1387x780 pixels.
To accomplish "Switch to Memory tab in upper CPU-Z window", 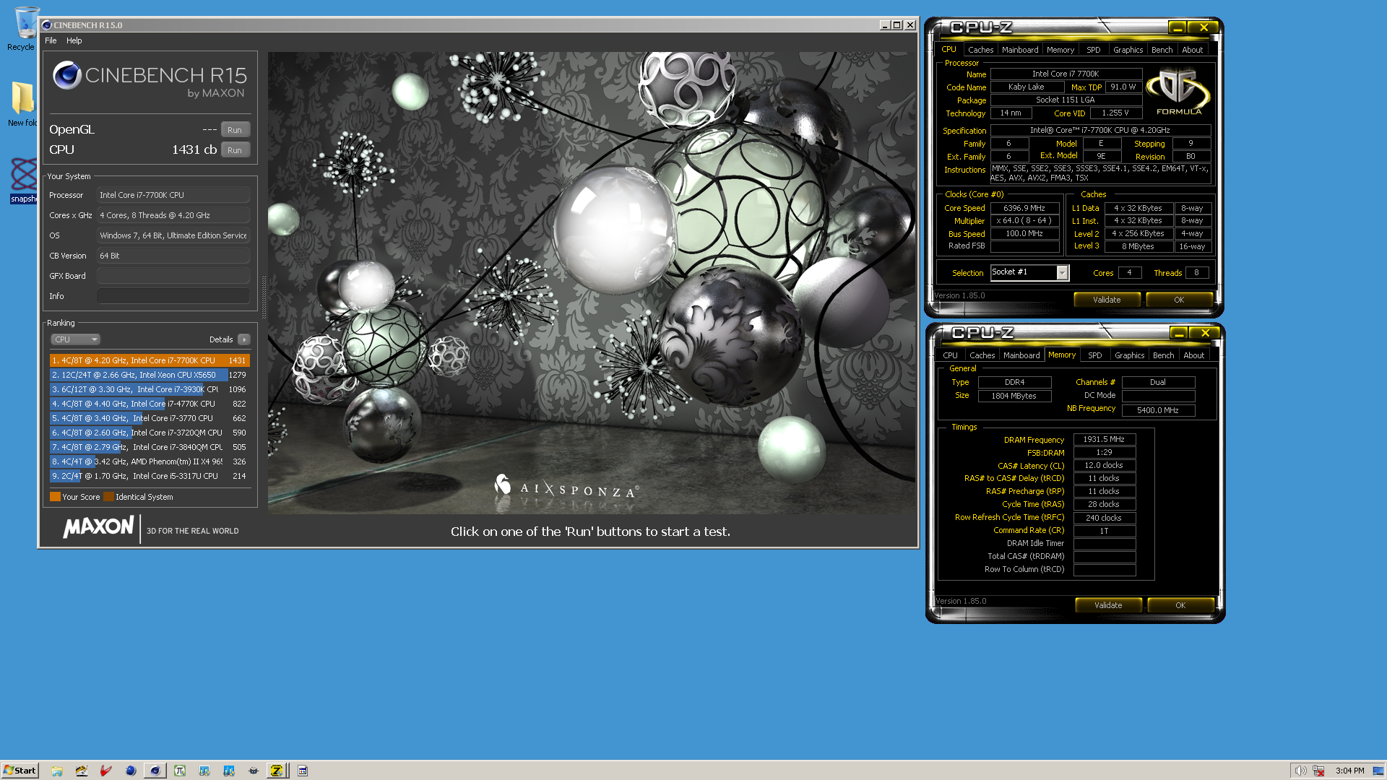I will 1060,50.
